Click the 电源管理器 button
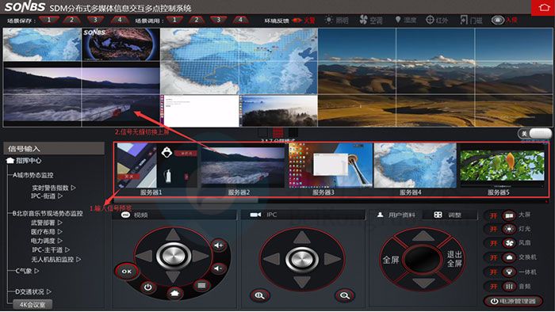This screenshot has height=312, width=555. pyautogui.click(x=513, y=301)
